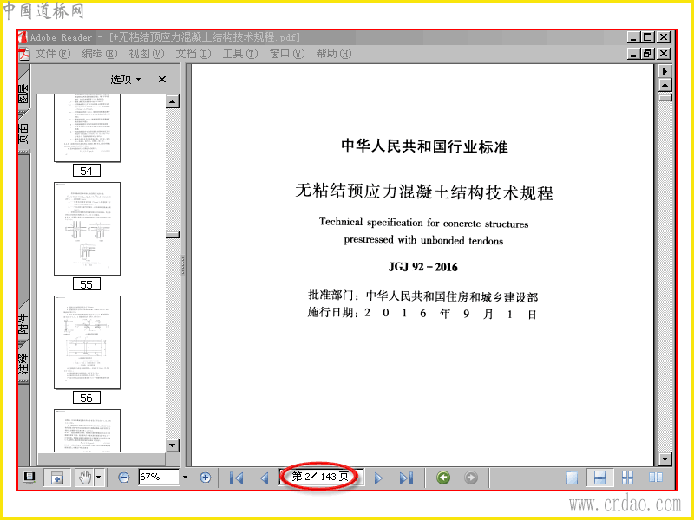The image size is (694, 520).
Task: Go to the next page arrow
Action: [378, 478]
